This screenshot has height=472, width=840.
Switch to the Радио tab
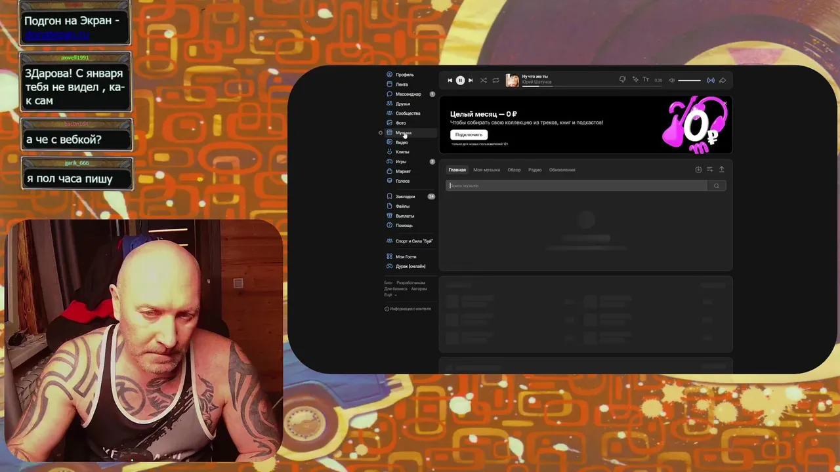tap(535, 170)
